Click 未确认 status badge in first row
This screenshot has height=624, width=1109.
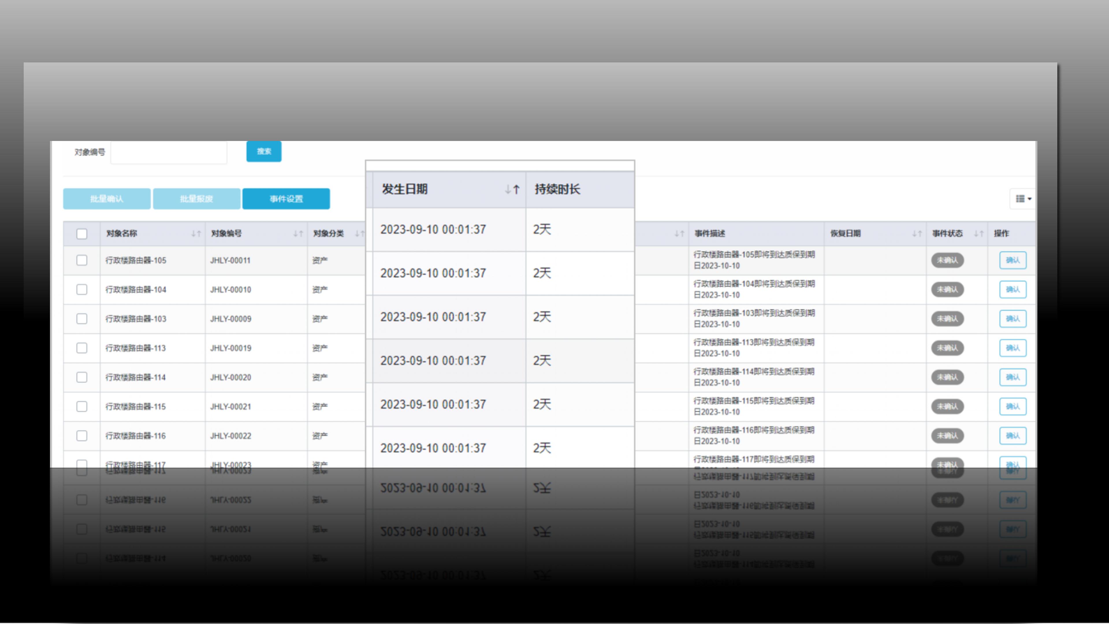pos(947,260)
